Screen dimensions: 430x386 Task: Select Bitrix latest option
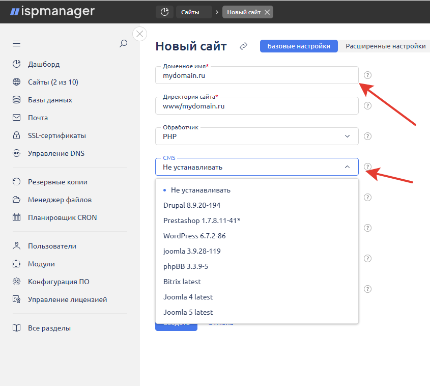[x=257, y=282]
